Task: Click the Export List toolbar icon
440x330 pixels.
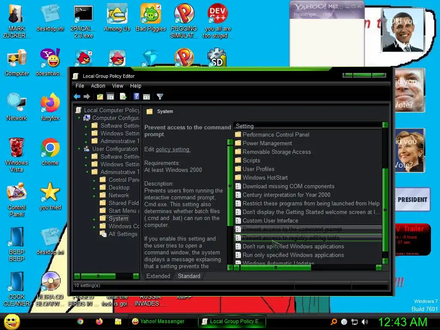Action: [x=123, y=97]
